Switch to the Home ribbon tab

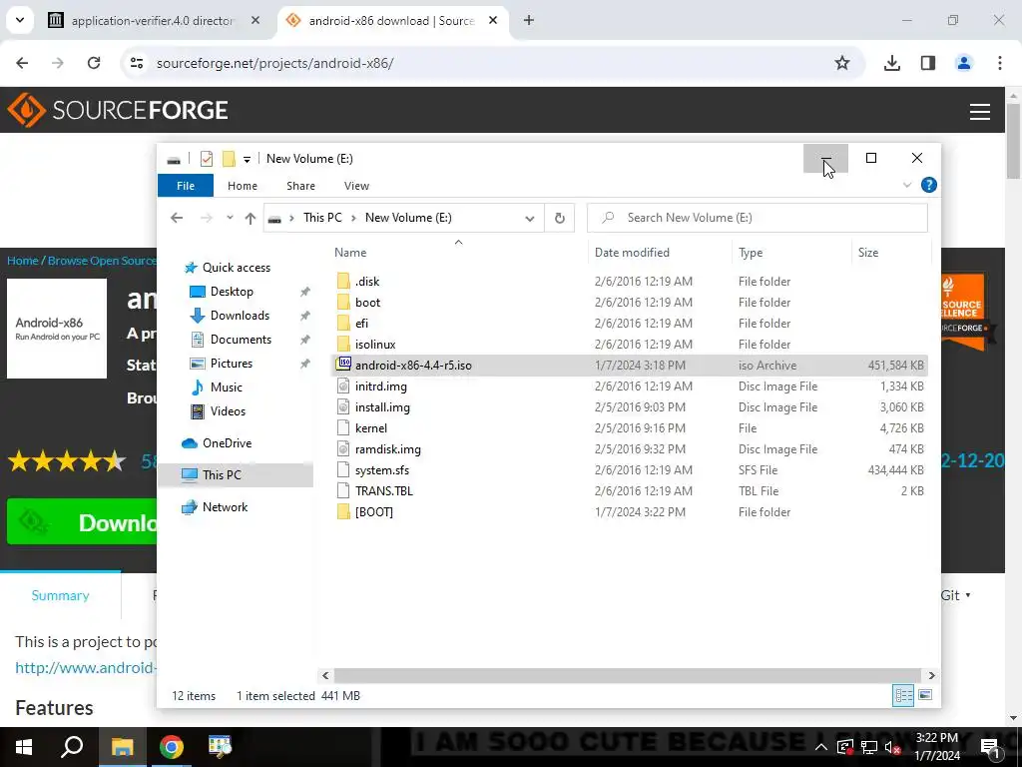coord(243,186)
